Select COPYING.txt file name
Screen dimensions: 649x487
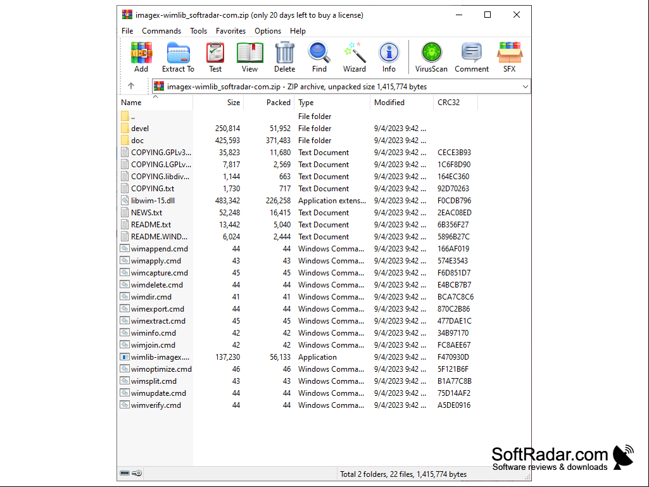click(153, 189)
